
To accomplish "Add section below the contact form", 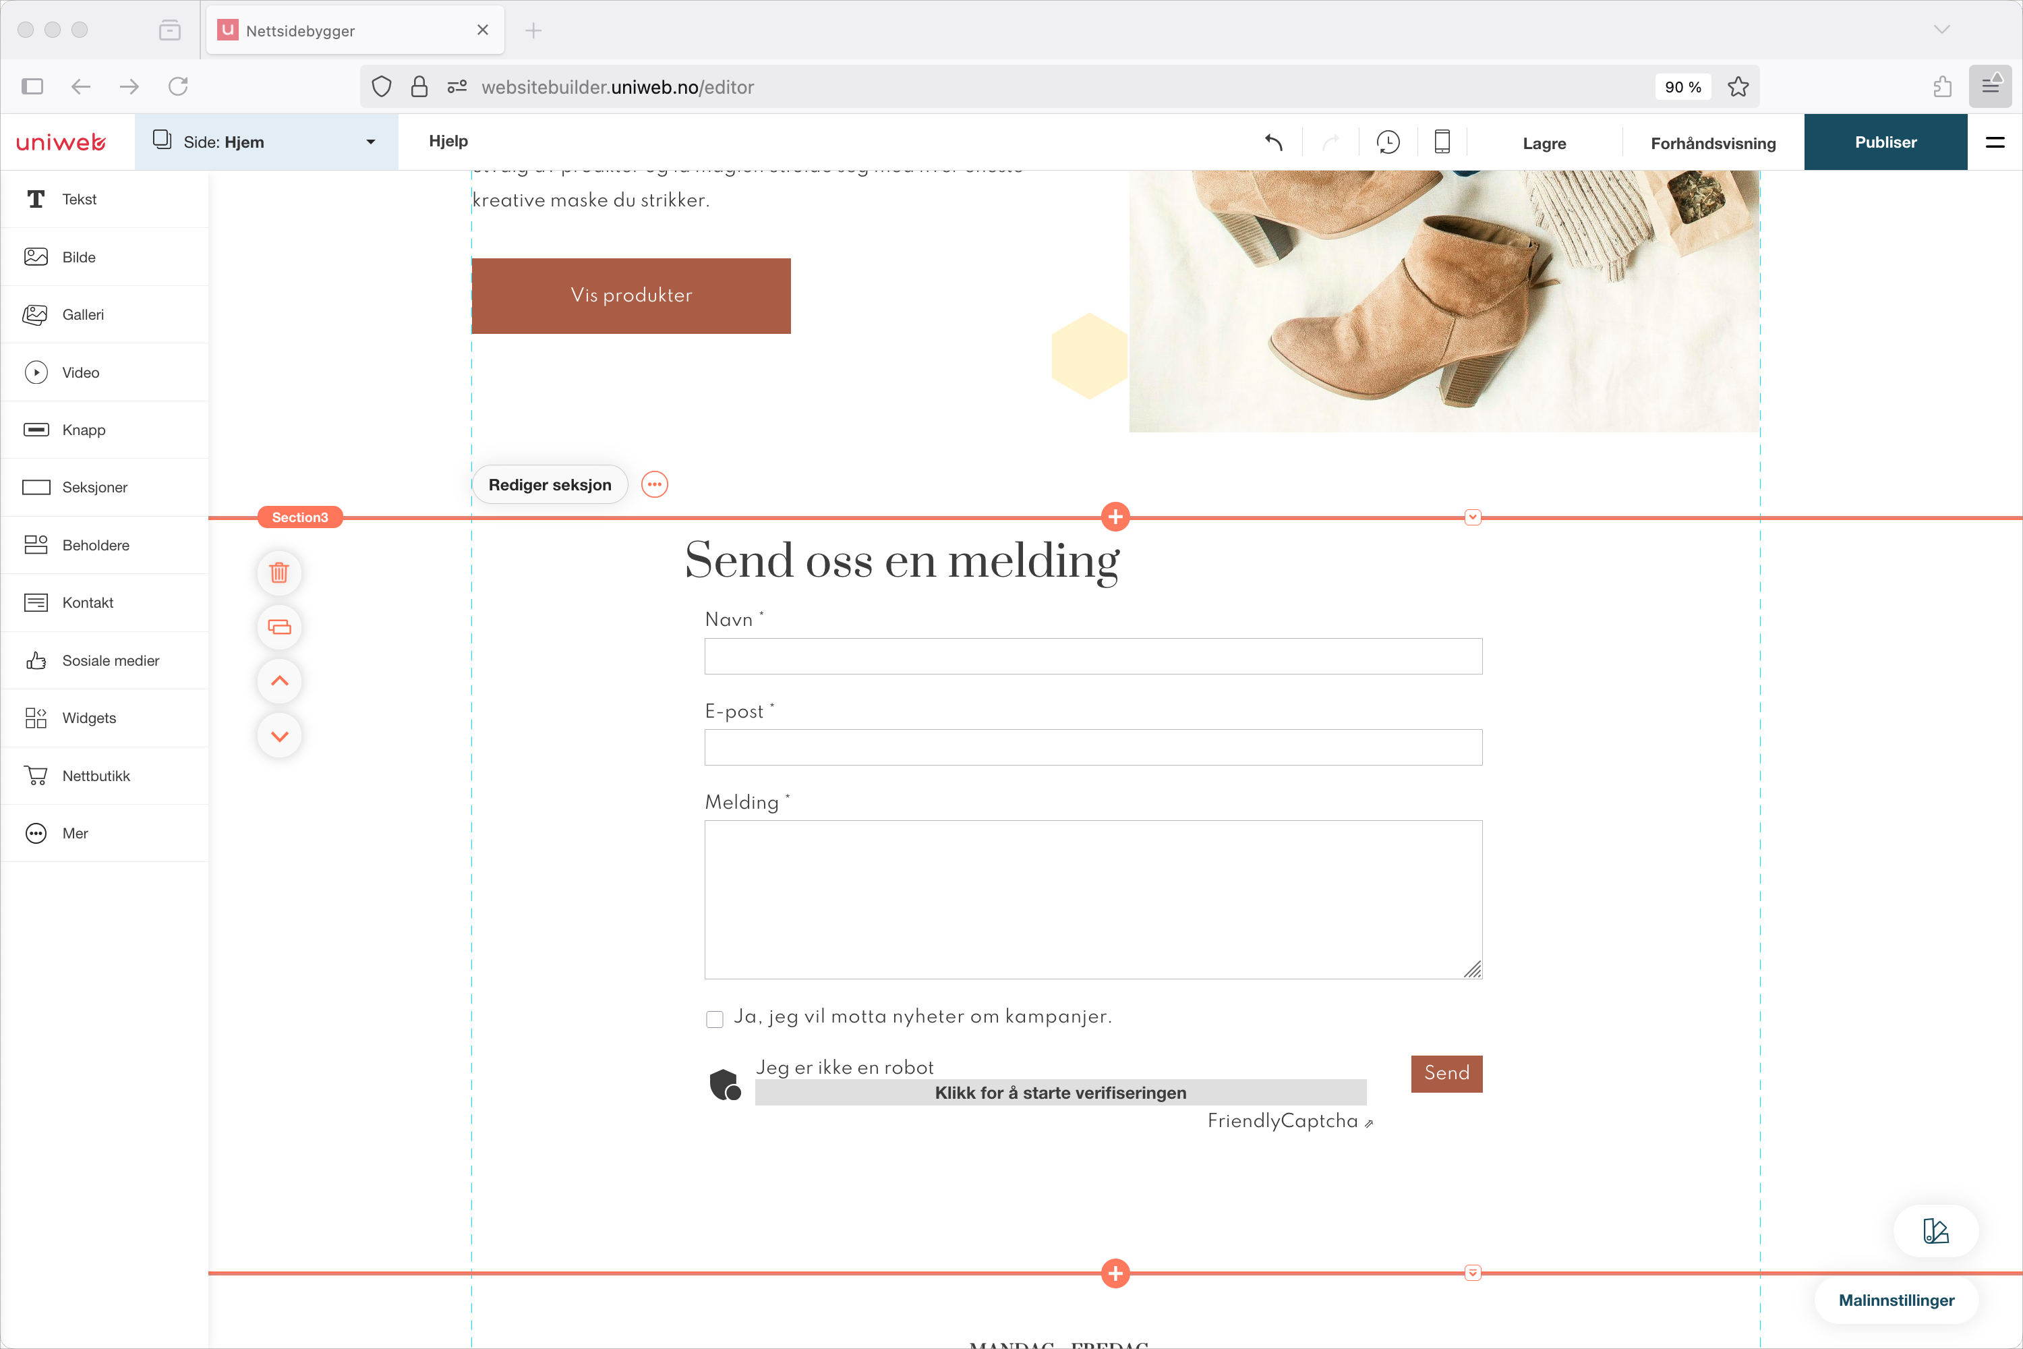I will point(1115,1273).
